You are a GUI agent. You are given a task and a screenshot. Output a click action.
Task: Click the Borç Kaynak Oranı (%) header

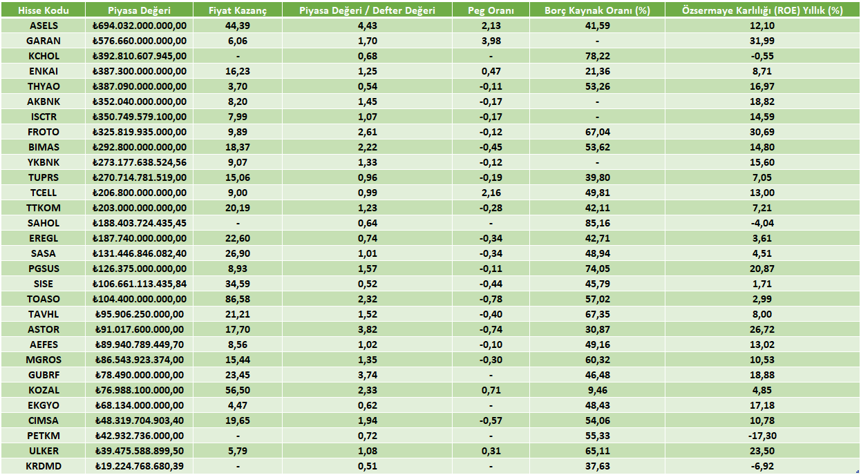[x=596, y=10]
